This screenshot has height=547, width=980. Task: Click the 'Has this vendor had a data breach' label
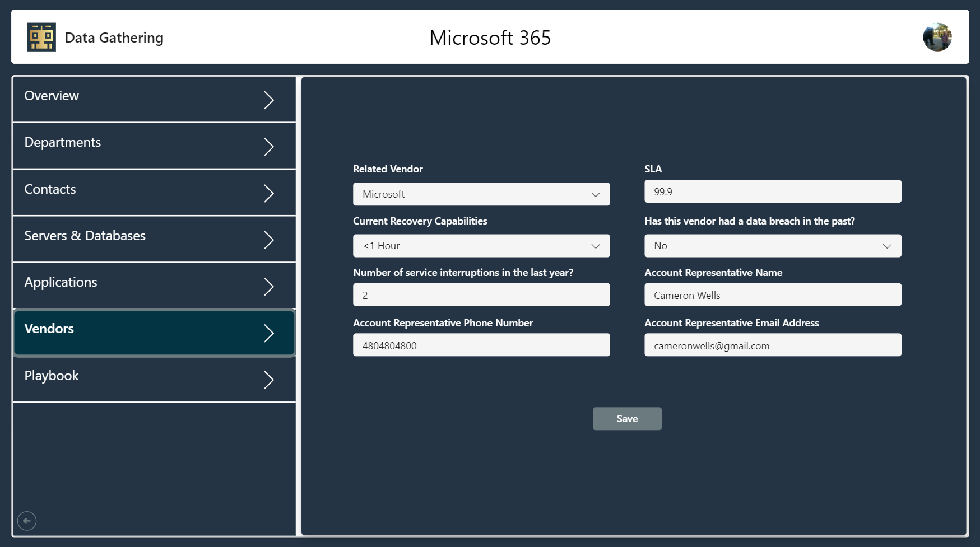click(750, 221)
